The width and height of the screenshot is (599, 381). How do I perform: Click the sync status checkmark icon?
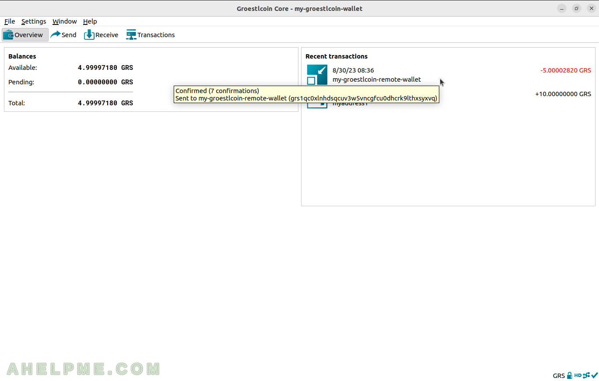pos(595,375)
